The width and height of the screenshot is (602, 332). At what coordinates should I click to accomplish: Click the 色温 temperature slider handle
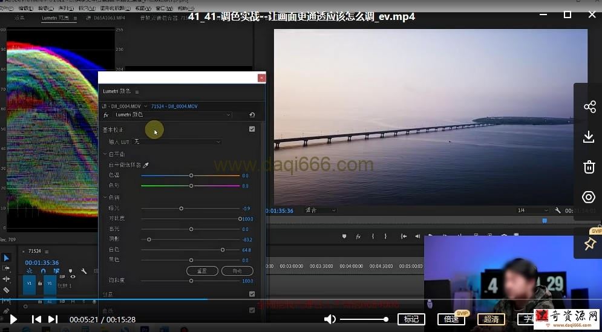tap(191, 175)
